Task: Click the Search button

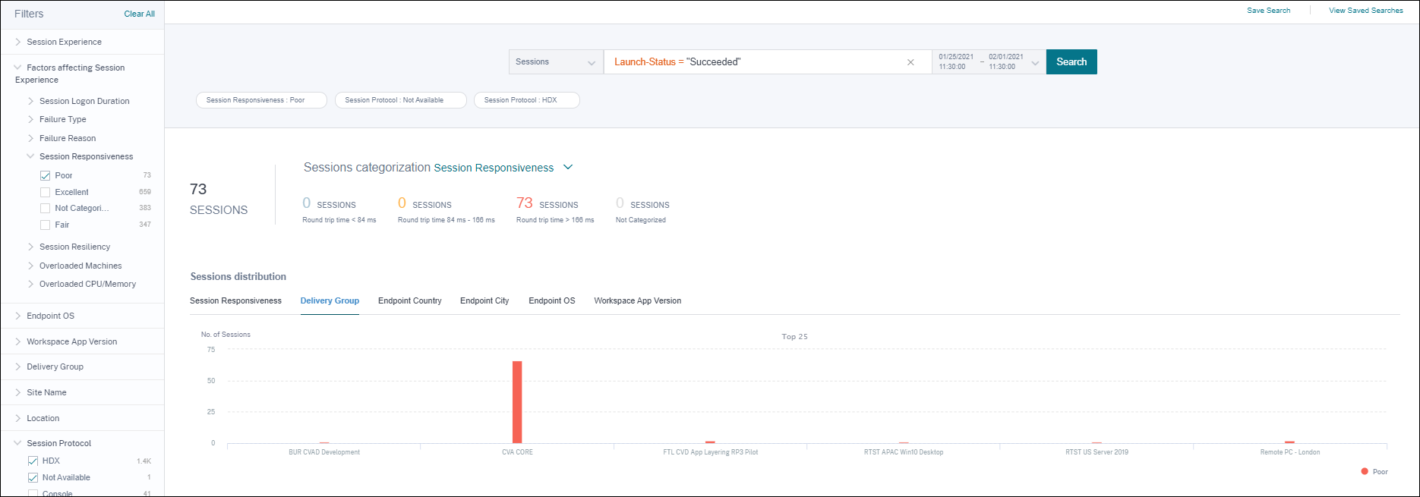Action: [x=1071, y=62]
